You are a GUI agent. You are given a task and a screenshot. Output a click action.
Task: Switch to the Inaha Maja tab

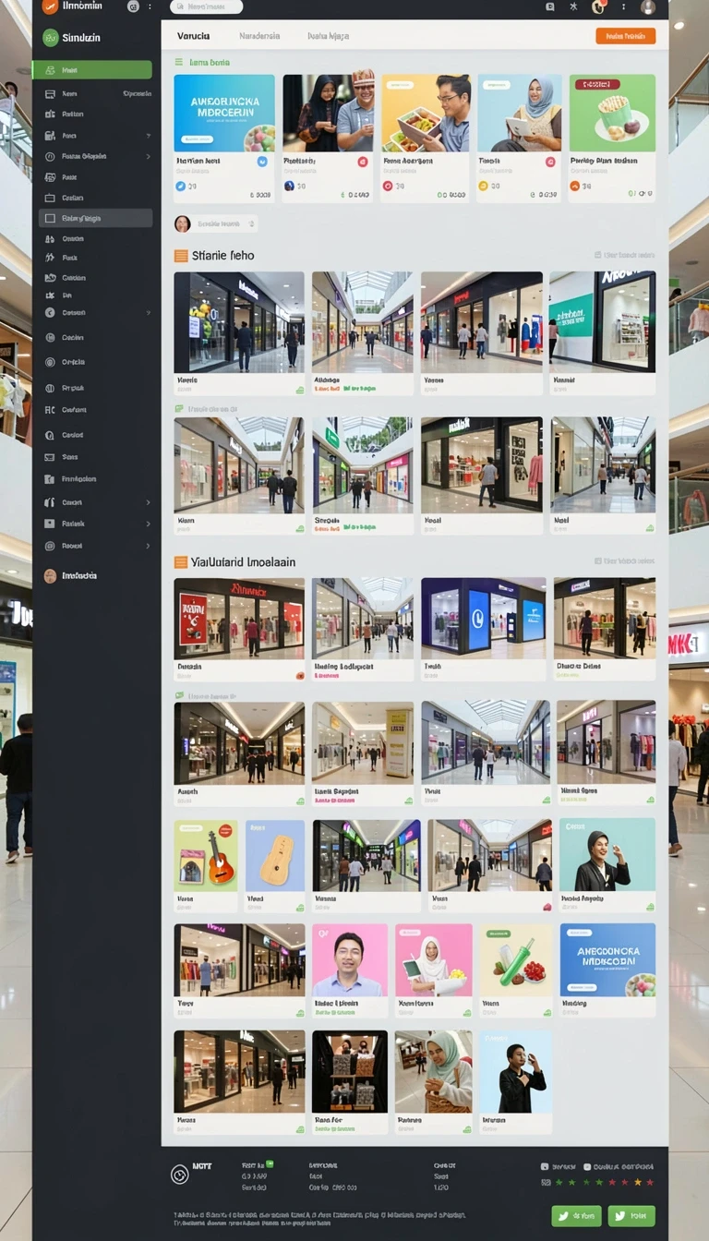click(328, 37)
